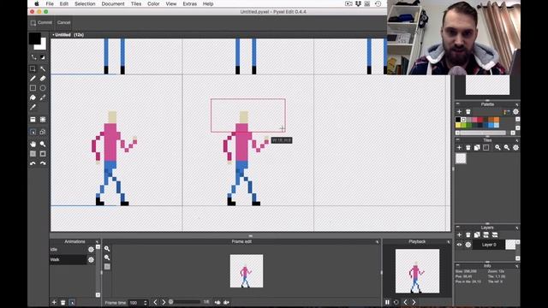Image resolution: width=548 pixels, height=308 pixels.
Task: Collapse the Layers panel
Action: pyautogui.click(x=458, y=227)
